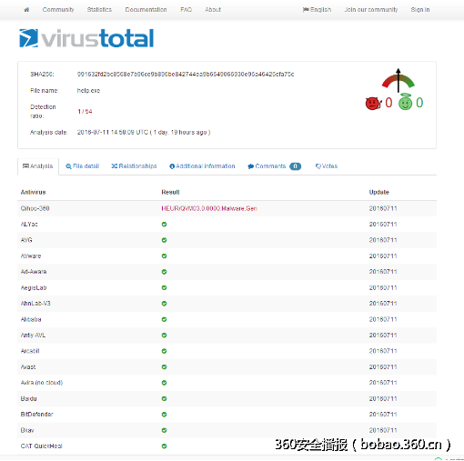
Task: Click the Update column header
Action: pos(378,192)
